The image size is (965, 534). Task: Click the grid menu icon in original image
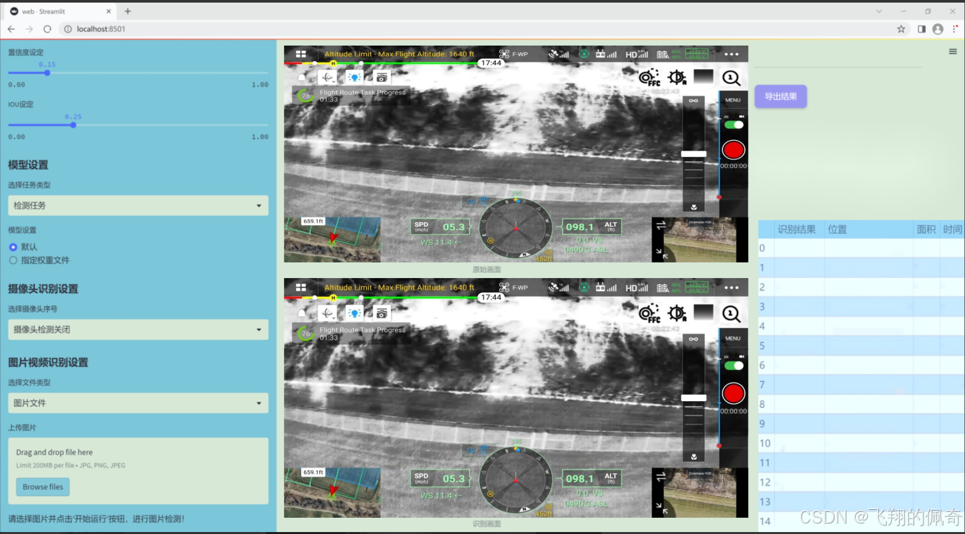click(300, 54)
